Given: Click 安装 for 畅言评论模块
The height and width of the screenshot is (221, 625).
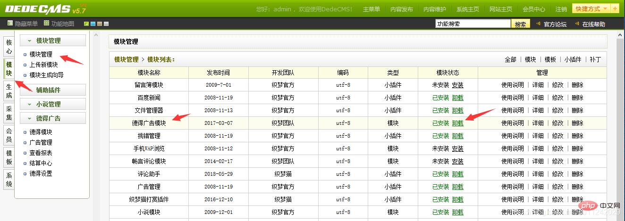Looking at the screenshot, I should [x=458, y=161].
